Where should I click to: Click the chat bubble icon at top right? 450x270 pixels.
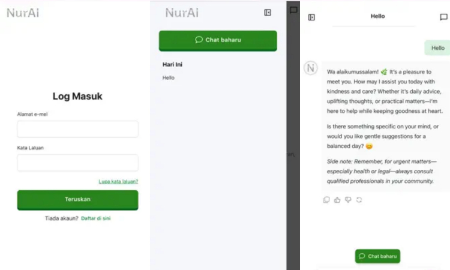pyautogui.click(x=443, y=17)
